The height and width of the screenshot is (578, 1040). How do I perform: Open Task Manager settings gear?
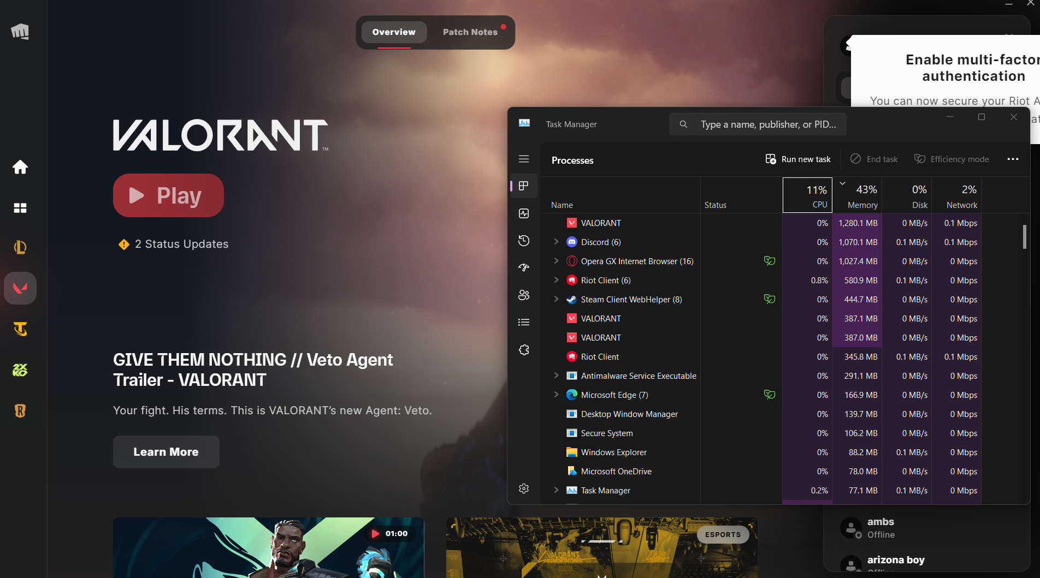pos(524,488)
